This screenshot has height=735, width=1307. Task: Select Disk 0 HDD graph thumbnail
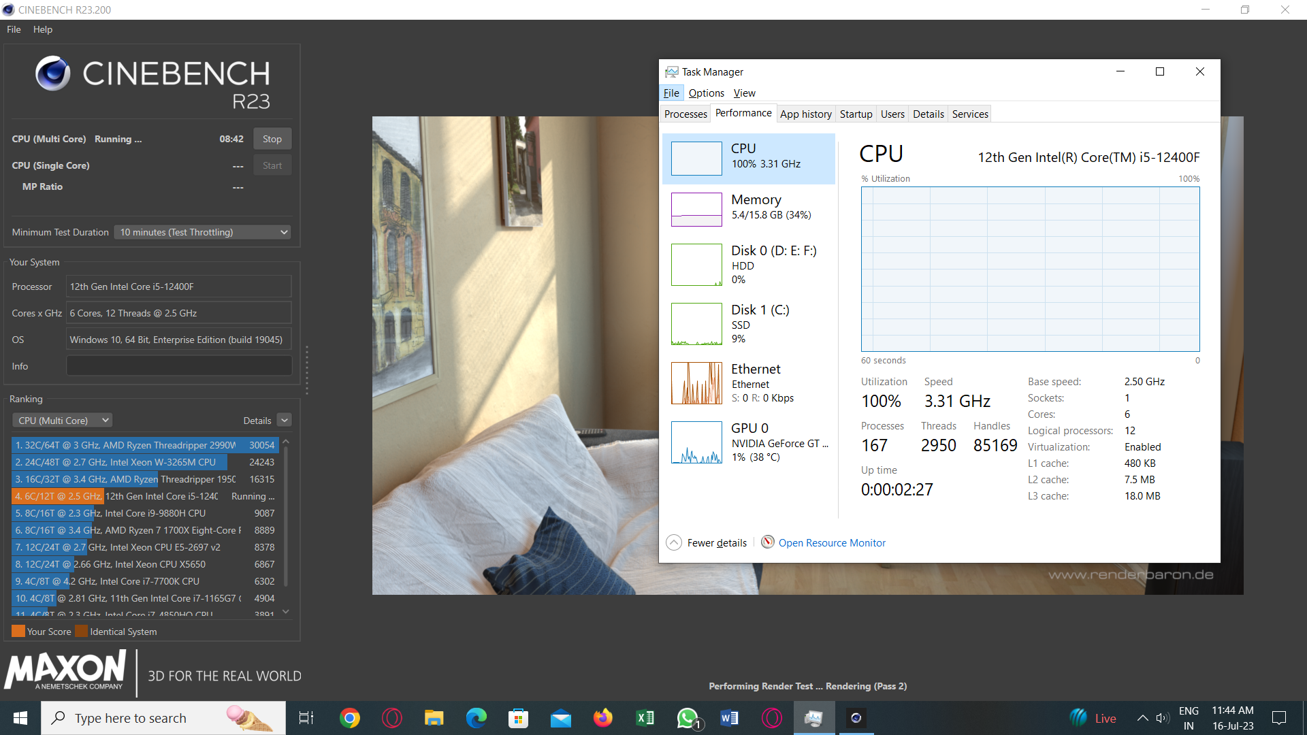[x=696, y=265]
